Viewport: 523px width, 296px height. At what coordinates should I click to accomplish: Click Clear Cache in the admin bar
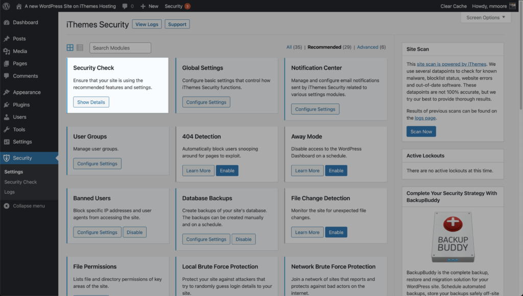[x=454, y=6]
